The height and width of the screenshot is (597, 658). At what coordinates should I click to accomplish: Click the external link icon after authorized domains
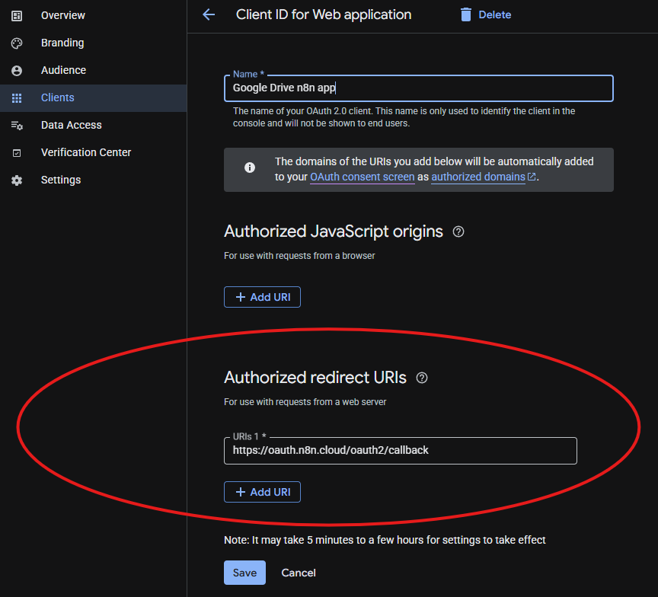point(532,177)
